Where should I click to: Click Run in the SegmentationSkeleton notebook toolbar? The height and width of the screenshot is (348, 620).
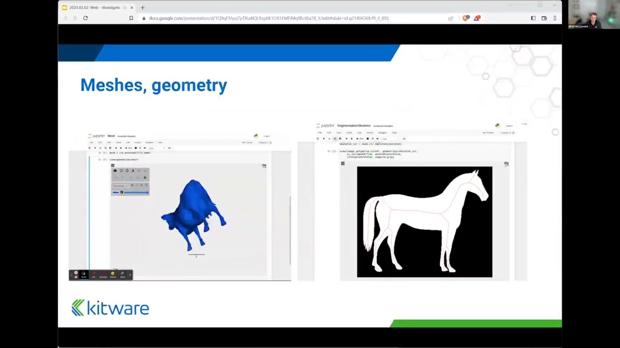(x=360, y=139)
